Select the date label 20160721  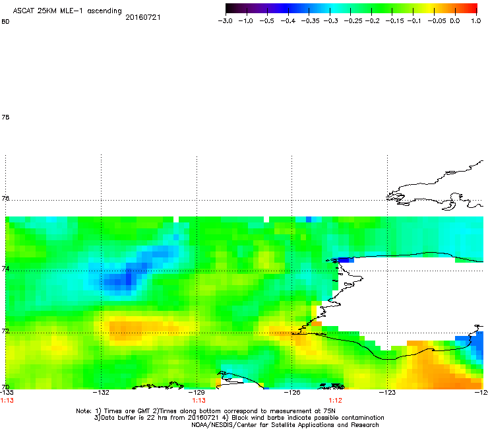tap(143, 17)
